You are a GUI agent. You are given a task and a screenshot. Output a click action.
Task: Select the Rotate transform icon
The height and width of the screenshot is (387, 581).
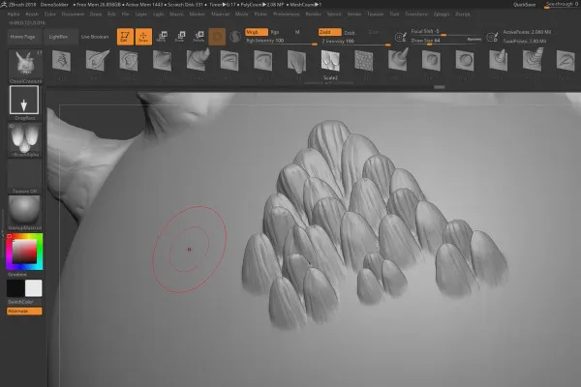pyautogui.click(x=199, y=37)
